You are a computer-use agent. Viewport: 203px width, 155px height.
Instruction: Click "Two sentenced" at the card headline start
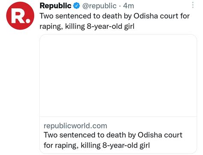click(70, 135)
